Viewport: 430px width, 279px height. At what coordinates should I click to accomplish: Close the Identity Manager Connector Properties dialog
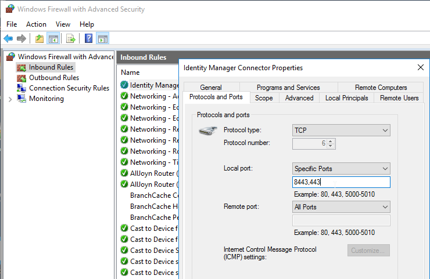pyautogui.click(x=420, y=67)
